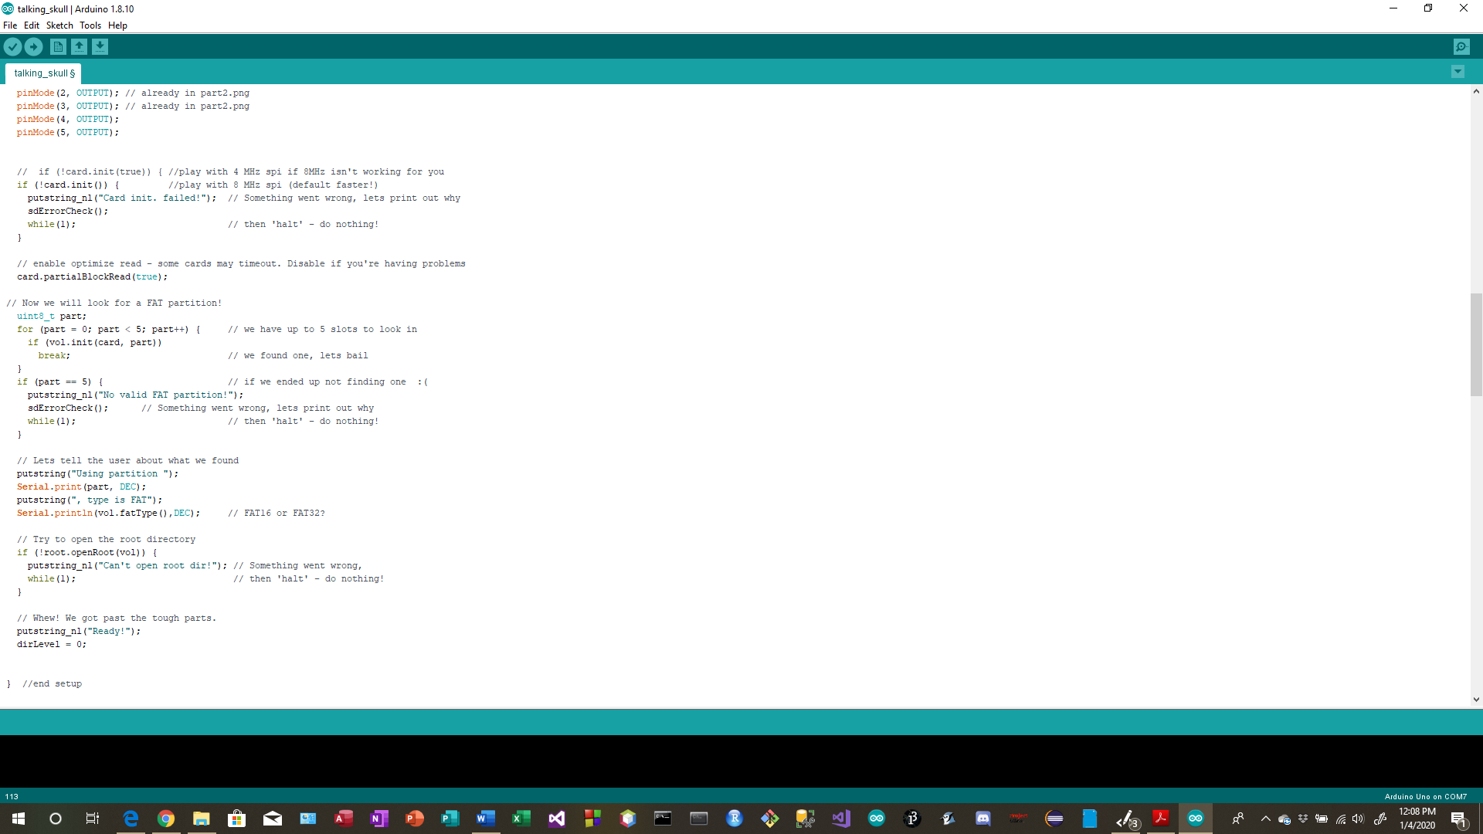Click the taskbar clock showing 12:08 PM
The image size is (1483, 834).
tap(1417, 819)
